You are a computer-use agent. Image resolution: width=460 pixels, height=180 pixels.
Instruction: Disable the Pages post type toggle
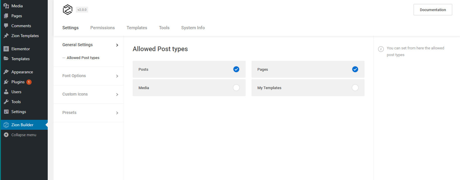coord(355,69)
